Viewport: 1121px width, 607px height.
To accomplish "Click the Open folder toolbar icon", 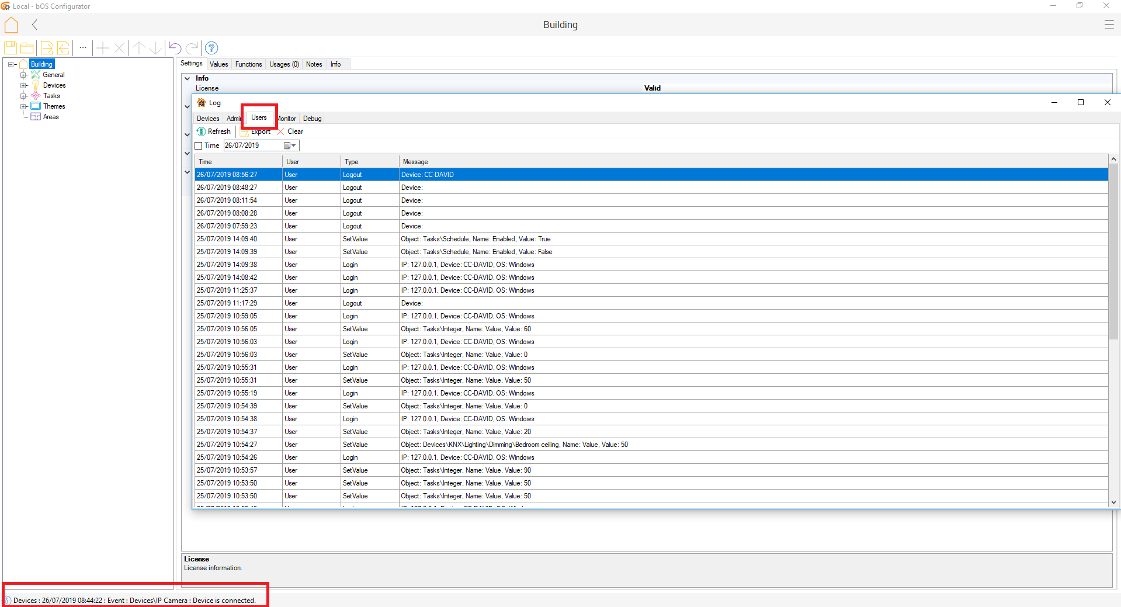I will (x=27, y=48).
